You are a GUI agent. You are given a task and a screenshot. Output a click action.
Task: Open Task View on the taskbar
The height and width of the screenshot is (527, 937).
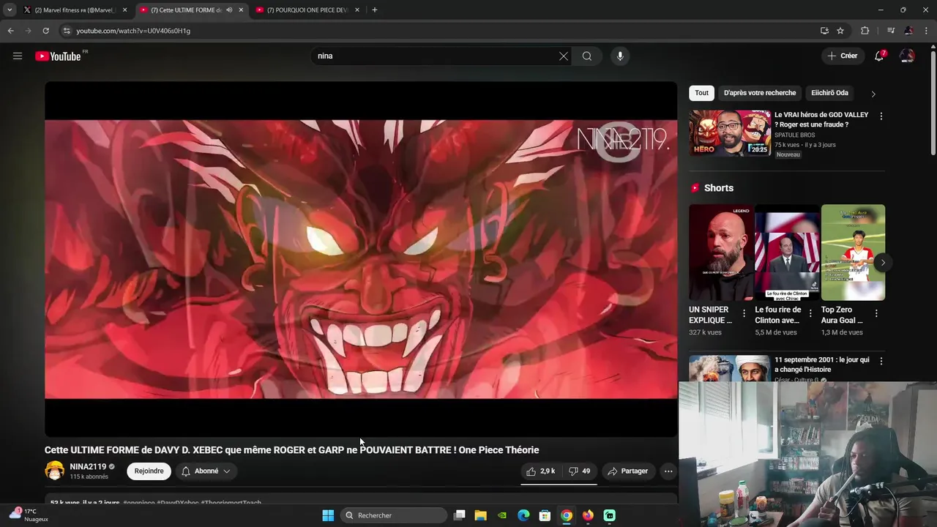point(460,515)
